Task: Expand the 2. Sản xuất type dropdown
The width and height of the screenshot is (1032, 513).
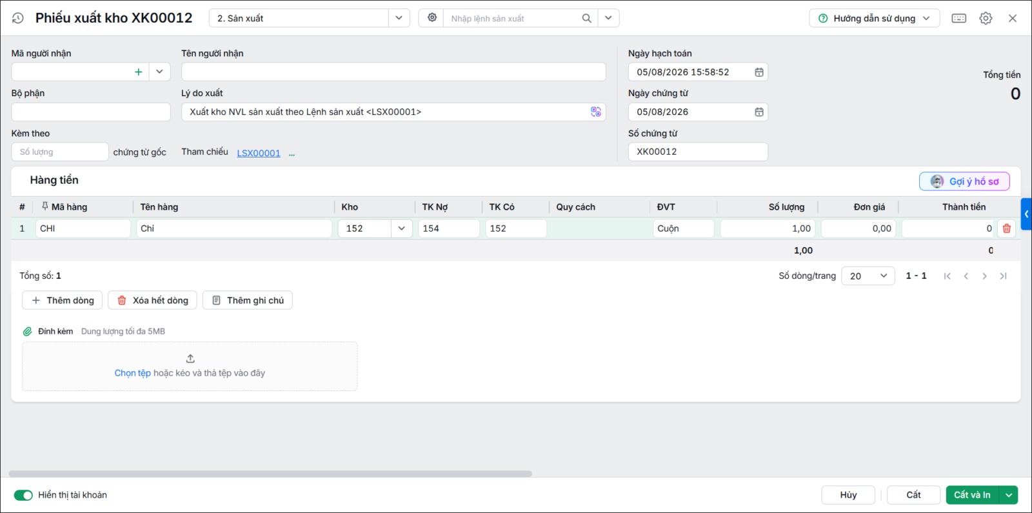Action: [x=399, y=18]
